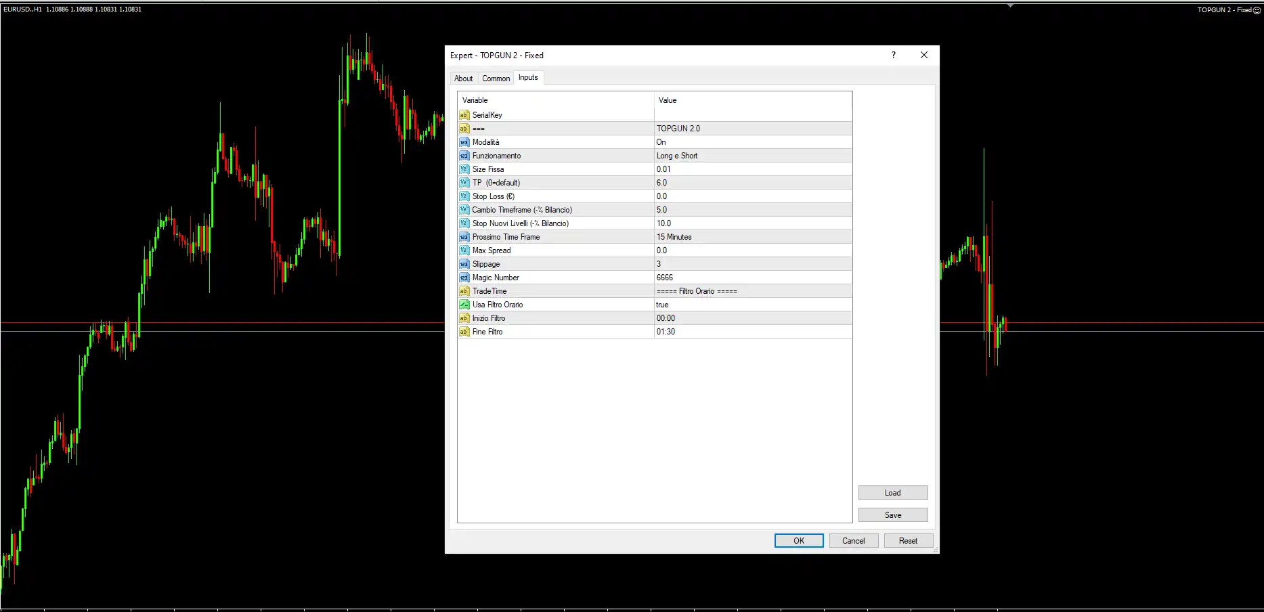Select the Inizio Filtro value 00:00

point(753,318)
